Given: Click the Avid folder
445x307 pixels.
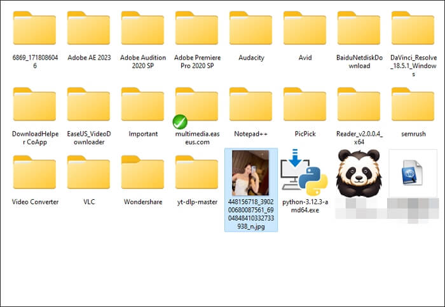Looking at the screenshot, I should point(305,29).
